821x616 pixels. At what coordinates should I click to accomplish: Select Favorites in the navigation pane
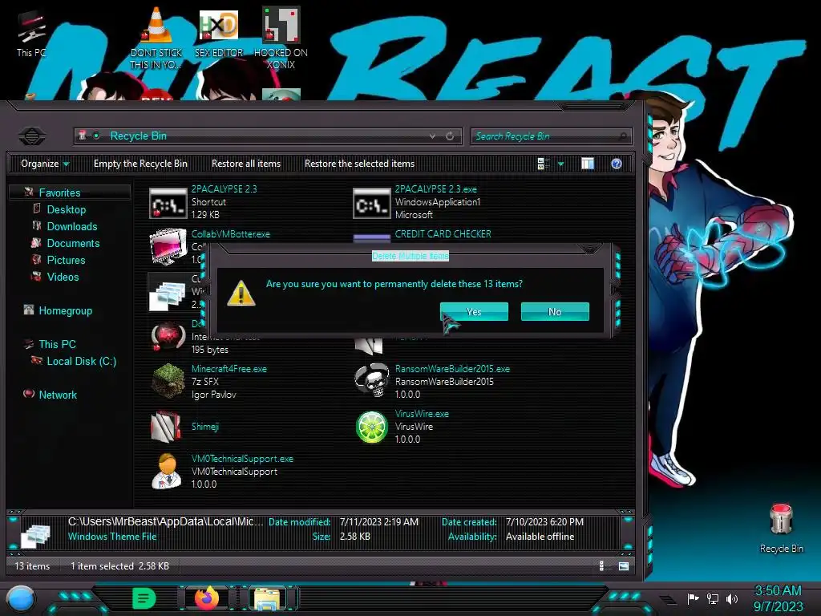pos(59,192)
